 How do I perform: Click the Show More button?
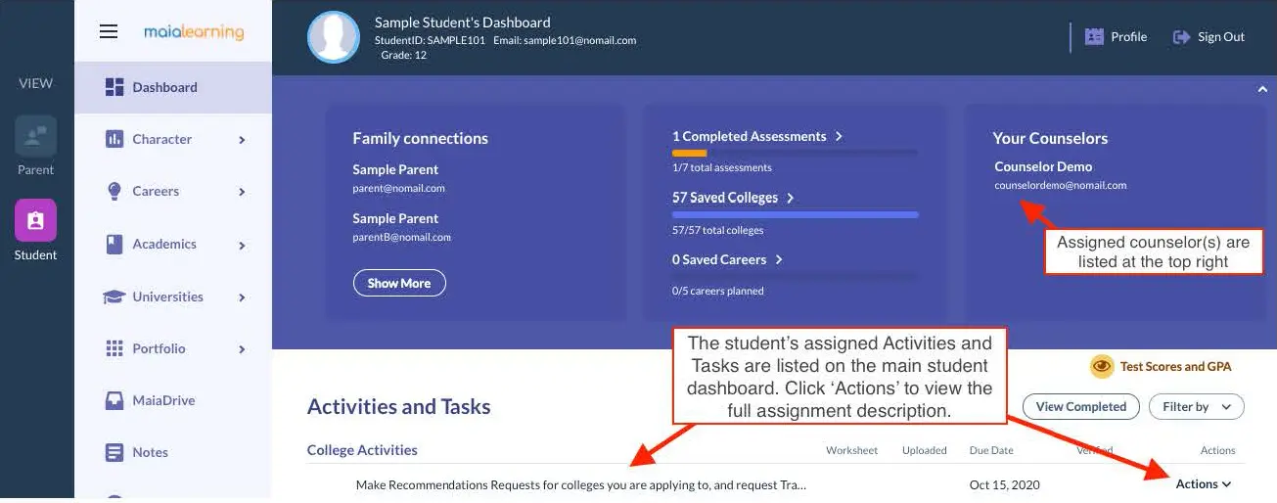point(399,283)
